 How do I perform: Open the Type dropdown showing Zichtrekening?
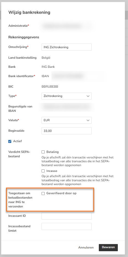[67, 96]
